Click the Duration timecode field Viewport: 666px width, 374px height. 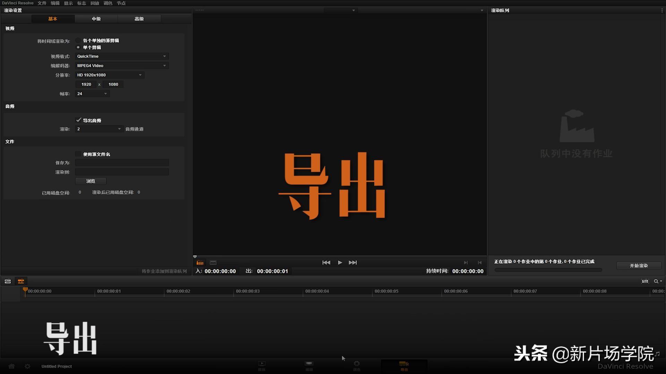468,271
